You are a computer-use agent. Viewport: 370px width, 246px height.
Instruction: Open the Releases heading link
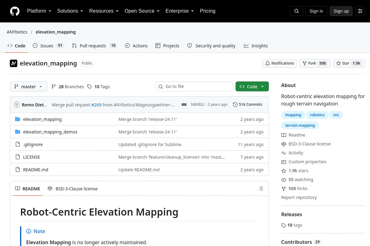pos(292,214)
